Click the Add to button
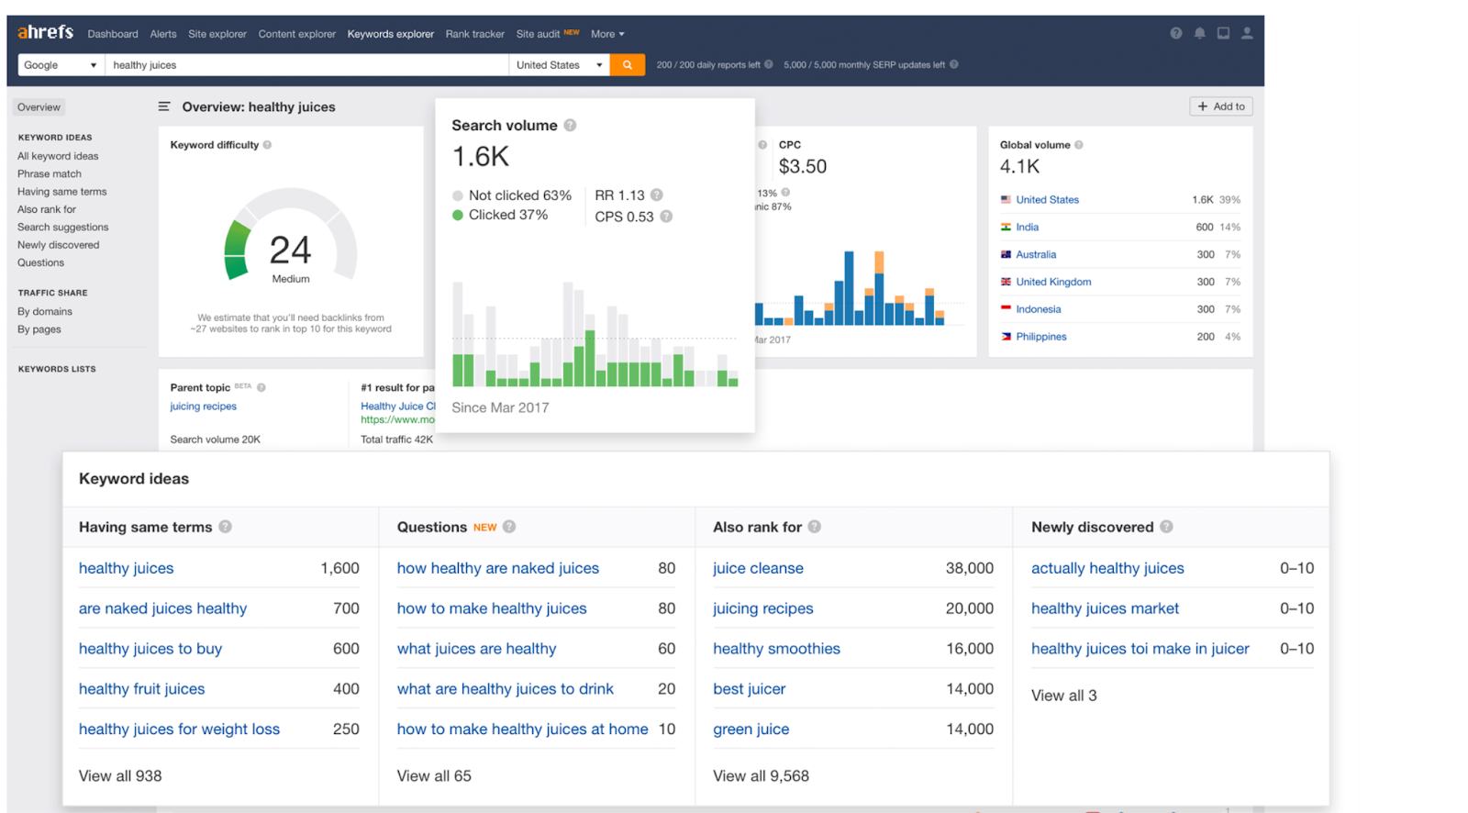This screenshot has width=1468, height=813. coord(1221,106)
